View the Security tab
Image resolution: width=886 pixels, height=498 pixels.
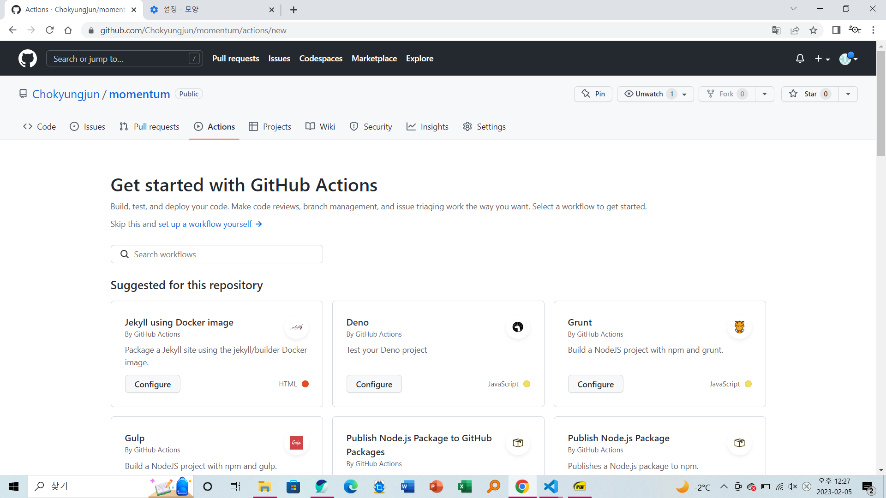[371, 127]
